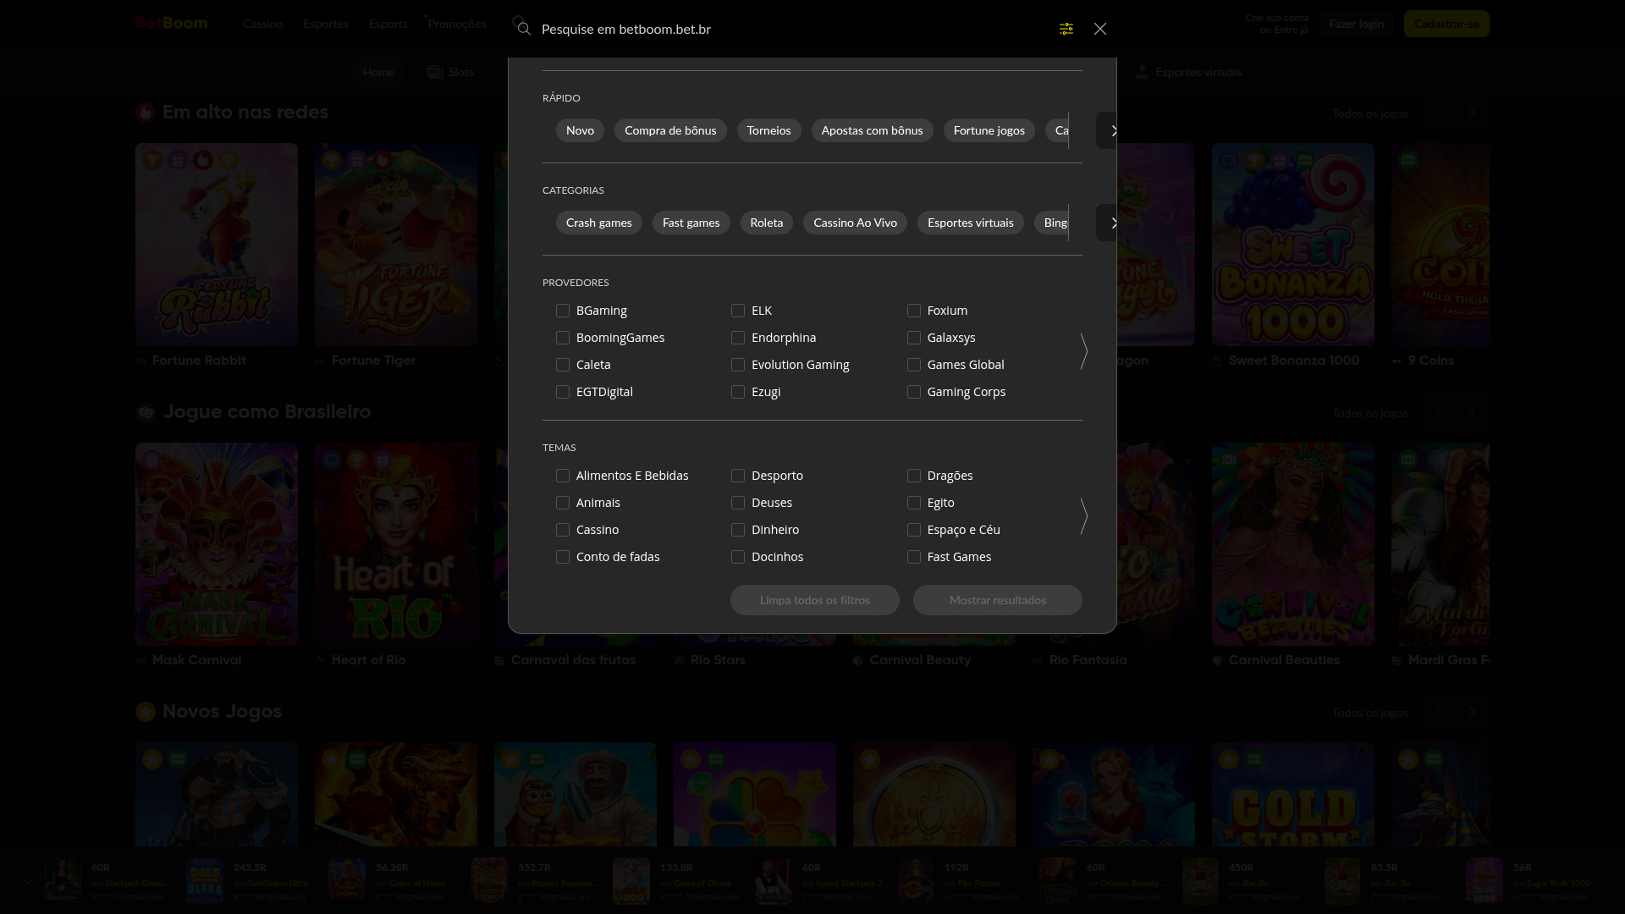Image resolution: width=1625 pixels, height=914 pixels.
Task: Click the search magnifier icon
Action: (523, 28)
